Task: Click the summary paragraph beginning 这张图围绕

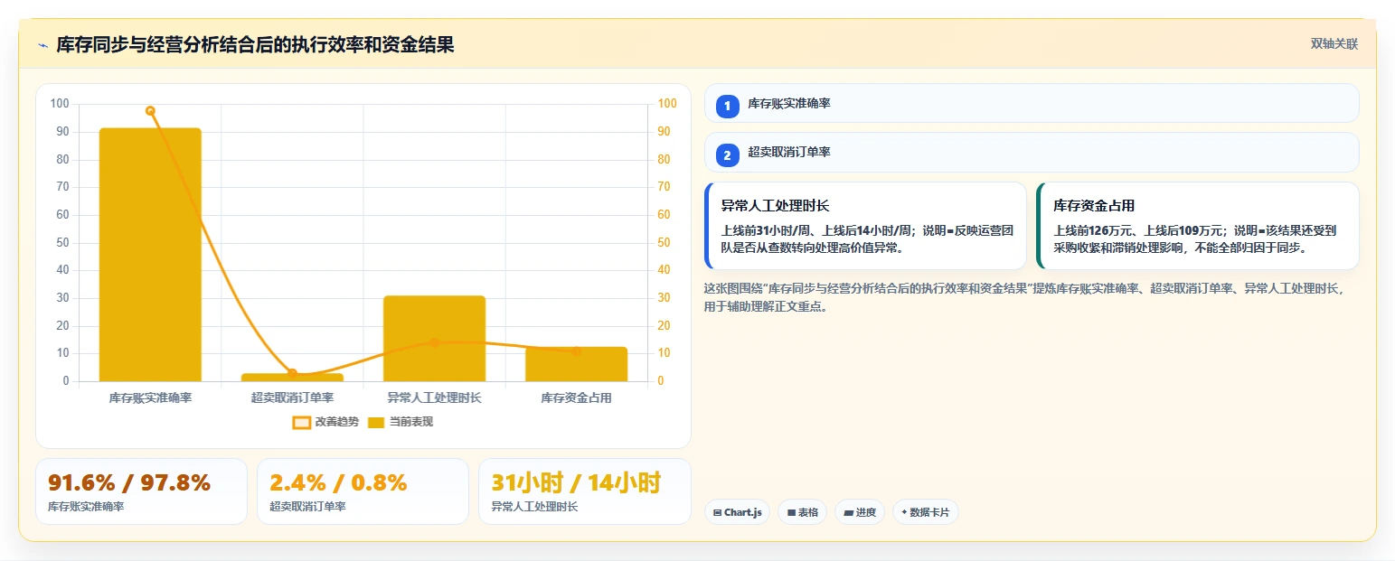Action: click(1025, 297)
